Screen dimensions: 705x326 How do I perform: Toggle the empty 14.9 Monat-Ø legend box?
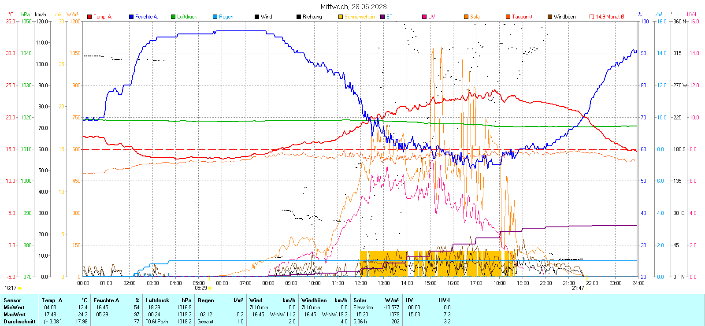tap(592, 17)
